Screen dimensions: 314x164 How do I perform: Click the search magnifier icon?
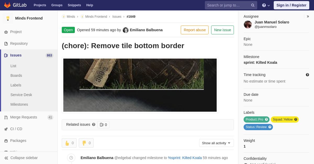253,5
